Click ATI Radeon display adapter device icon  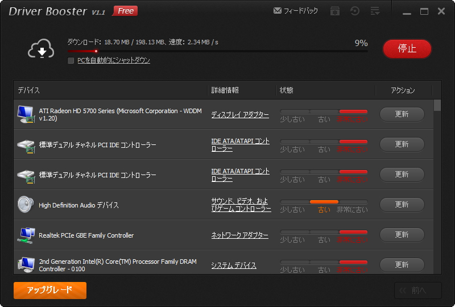point(26,114)
